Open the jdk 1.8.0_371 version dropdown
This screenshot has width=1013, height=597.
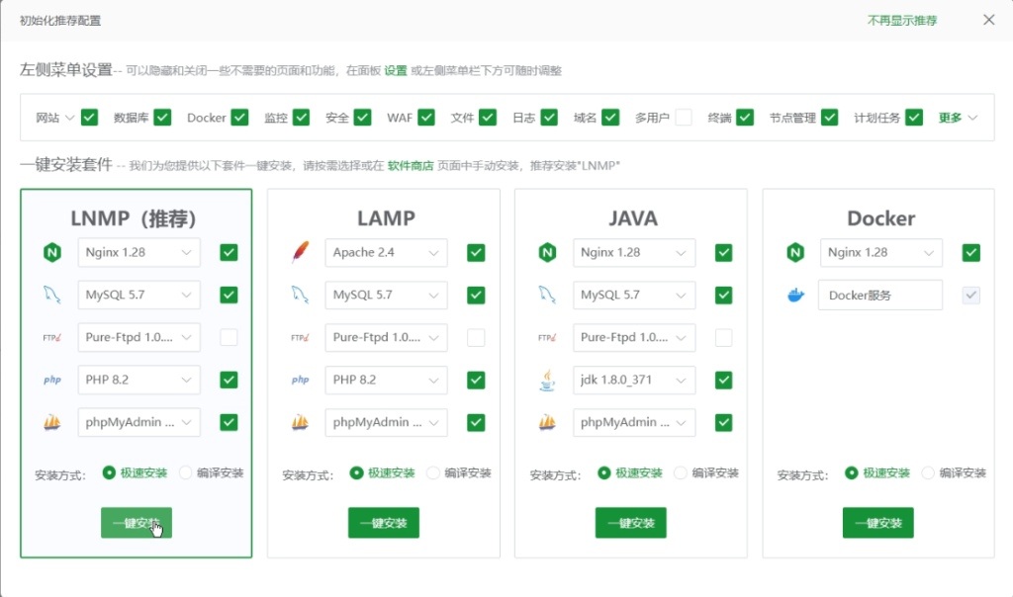(633, 380)
